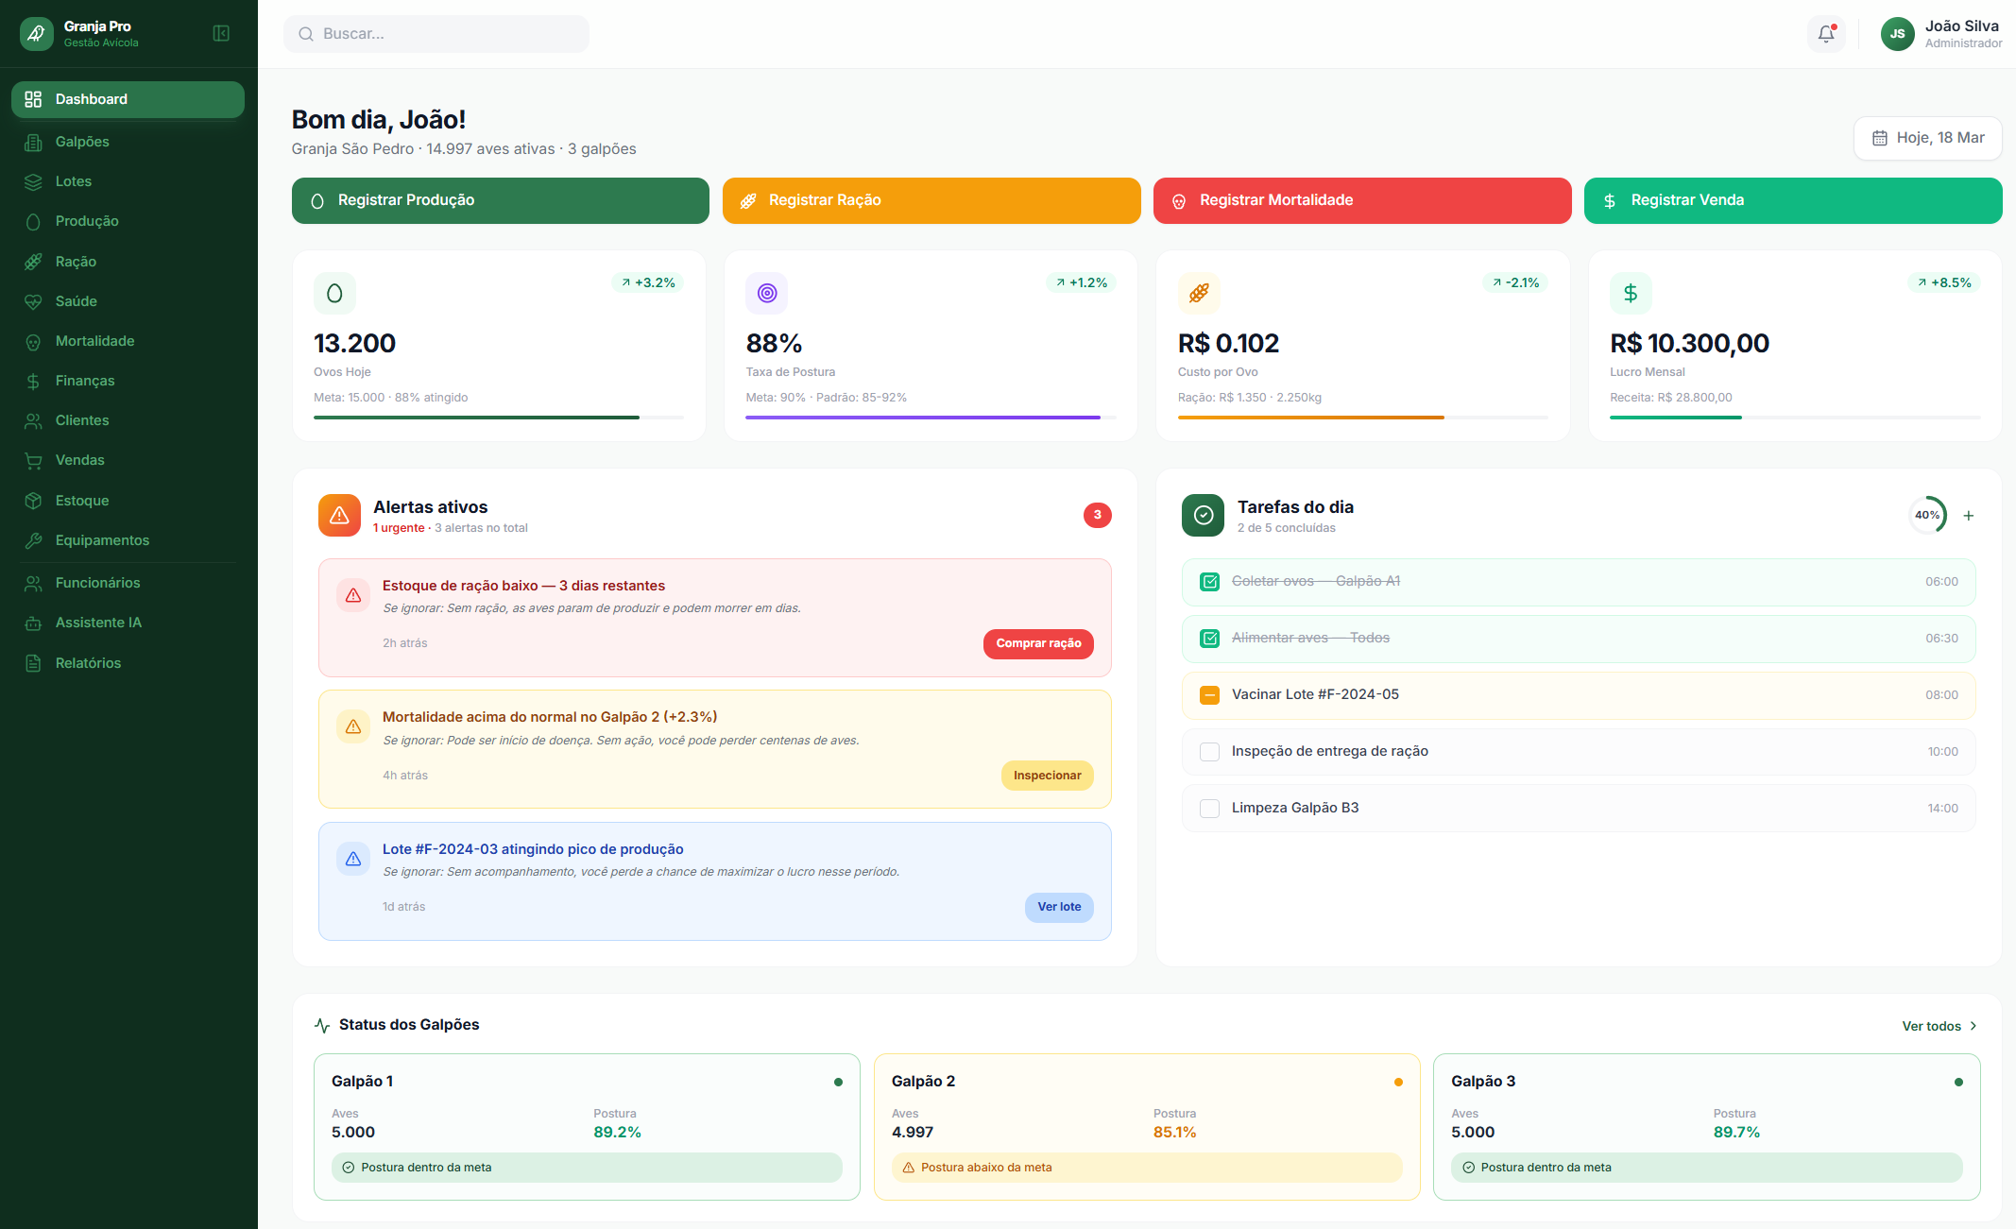This screenshot has height=1229, width=2016.
Task: Click Ver lote on the blue alert
Action: point(1059,907)
